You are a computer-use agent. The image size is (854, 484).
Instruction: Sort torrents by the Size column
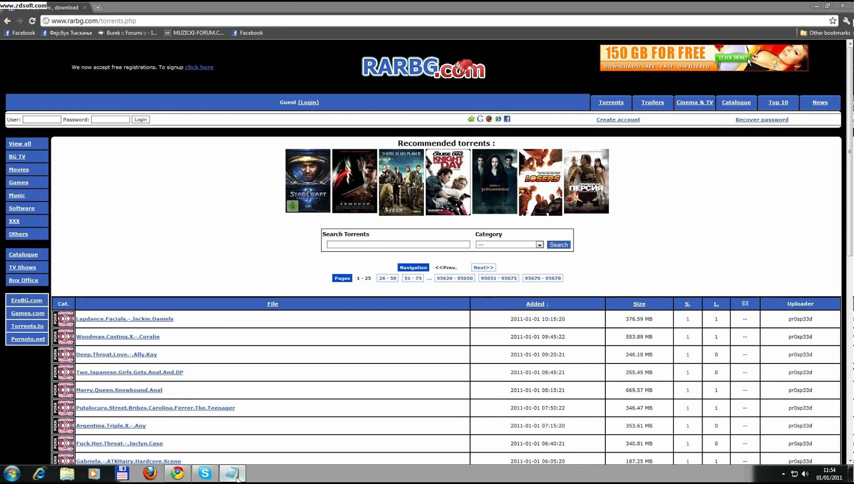[x=638, y=303]
